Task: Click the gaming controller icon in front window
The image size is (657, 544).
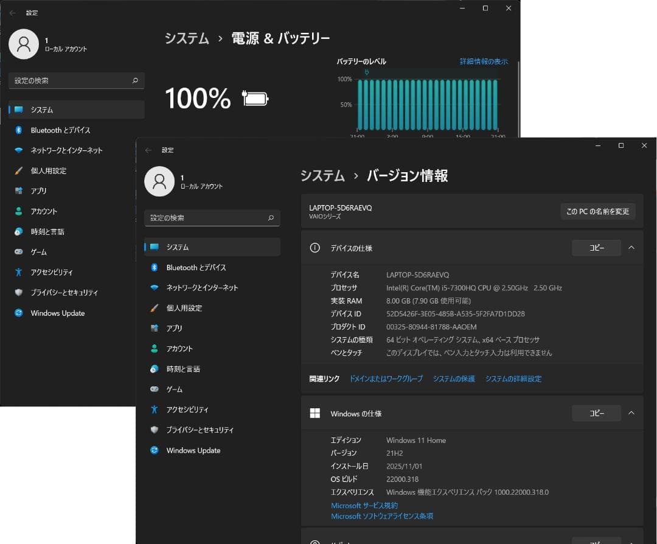Action: 154,389
